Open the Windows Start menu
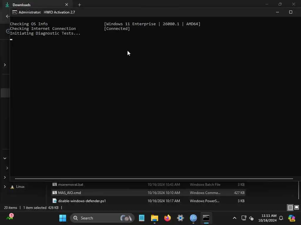Screen dimensions: 301x225 click(63, 218)
